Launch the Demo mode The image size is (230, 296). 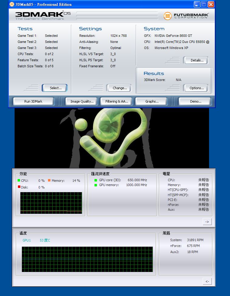(195, 101)
